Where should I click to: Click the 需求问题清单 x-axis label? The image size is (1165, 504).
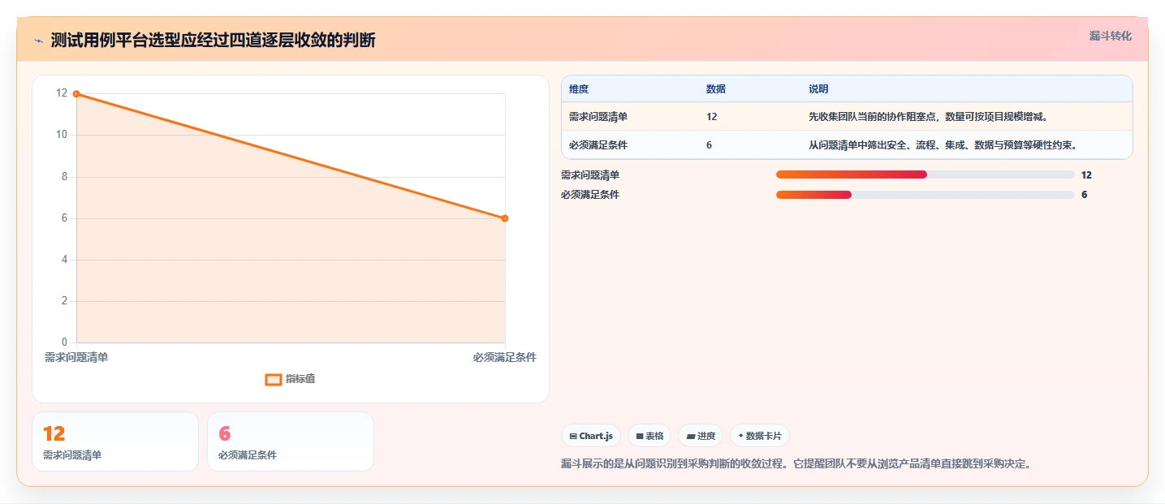pos(76,357)
